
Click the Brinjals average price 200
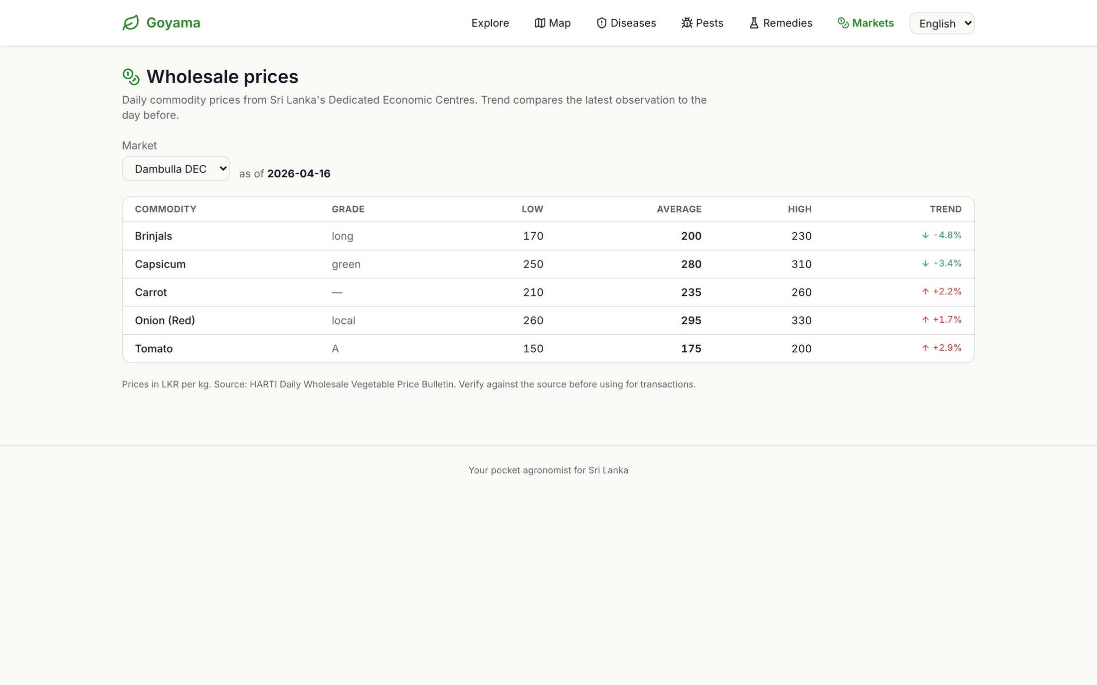(691, 236)
